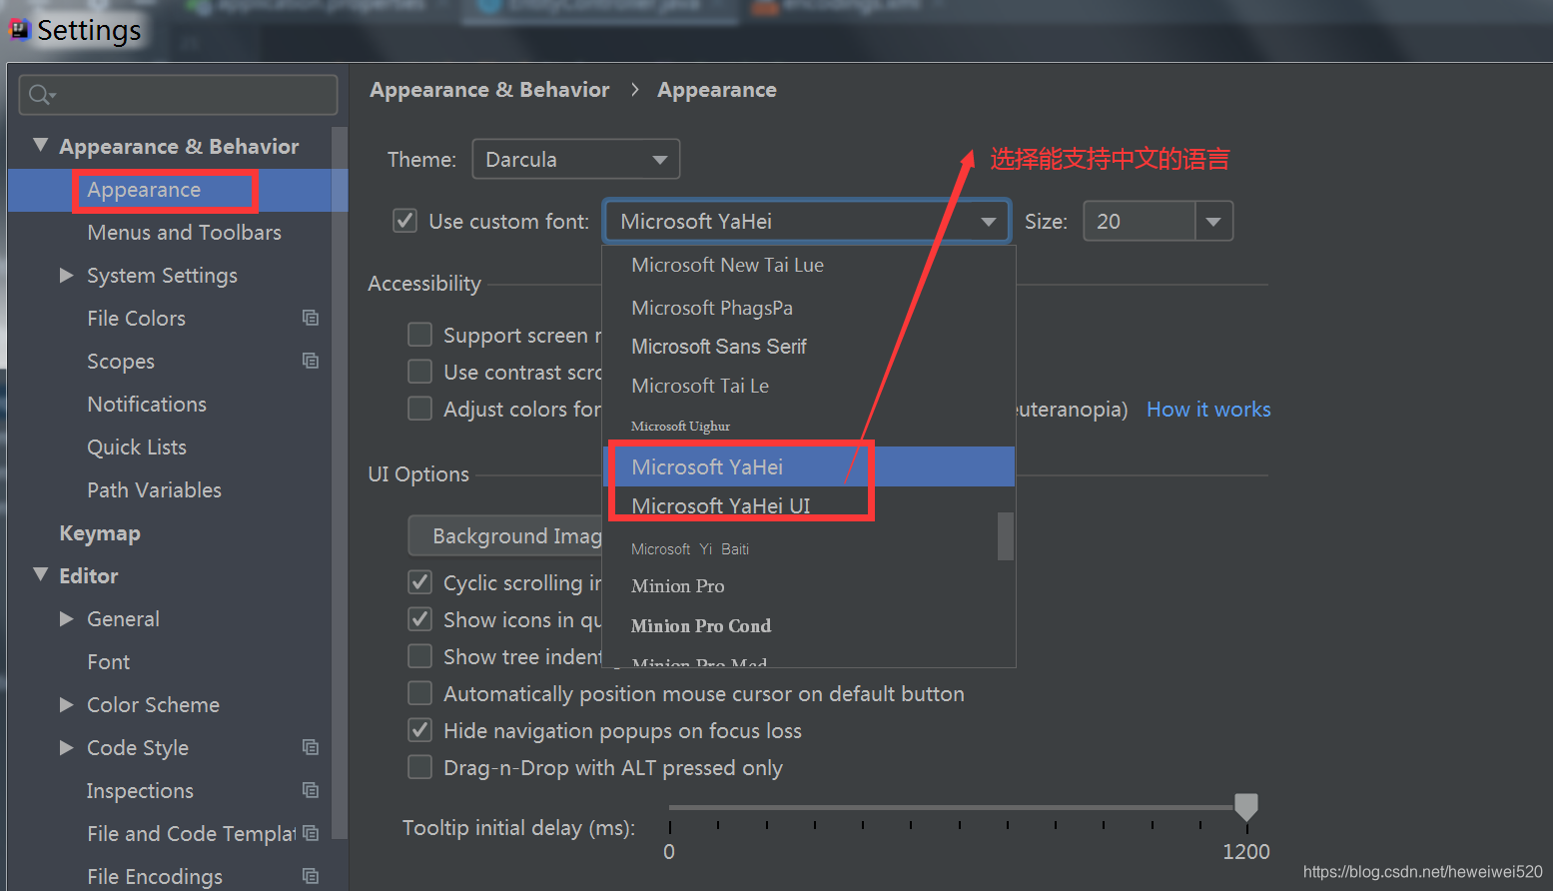Open Font settings under Editor
1553x891 pixels.
coord(108,662)
